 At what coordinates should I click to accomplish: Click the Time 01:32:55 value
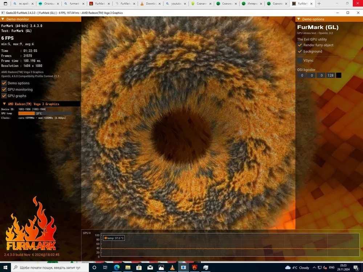30,51
